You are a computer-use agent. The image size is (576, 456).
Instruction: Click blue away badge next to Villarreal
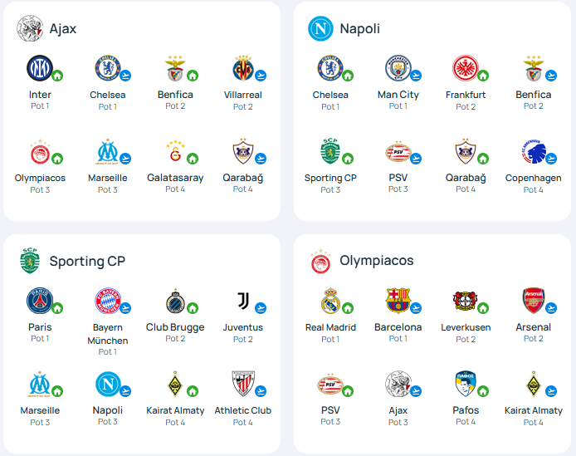click(x=261, y=76)
